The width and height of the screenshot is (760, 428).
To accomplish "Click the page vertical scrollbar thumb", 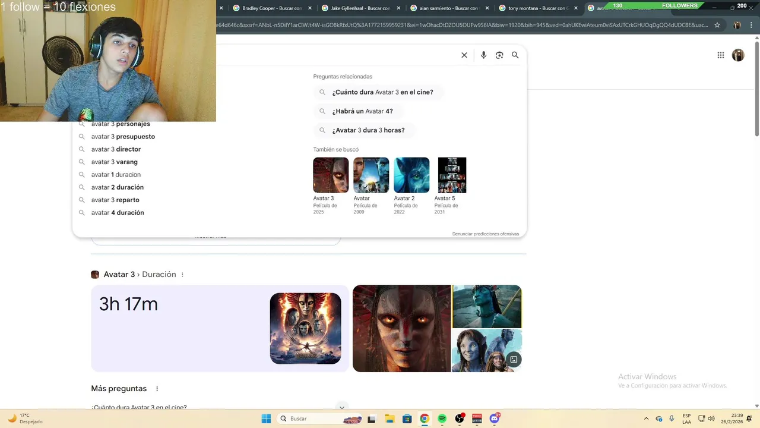I will (x=756, y=88).
